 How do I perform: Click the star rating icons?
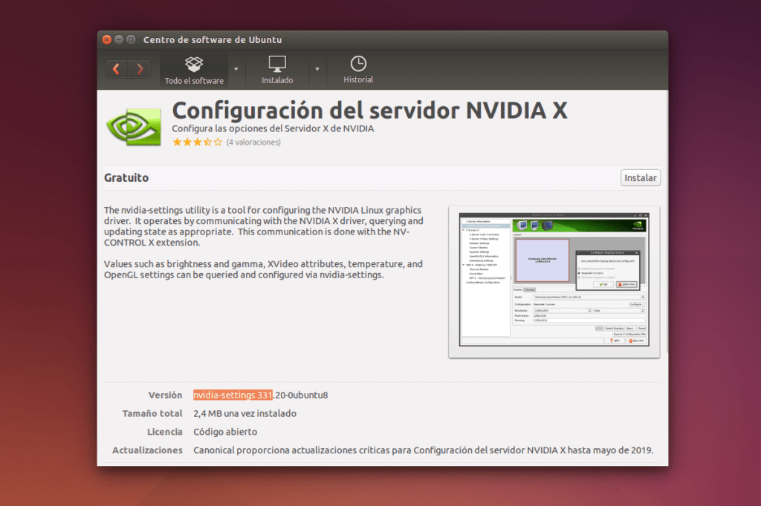click(x=197, y=142)
